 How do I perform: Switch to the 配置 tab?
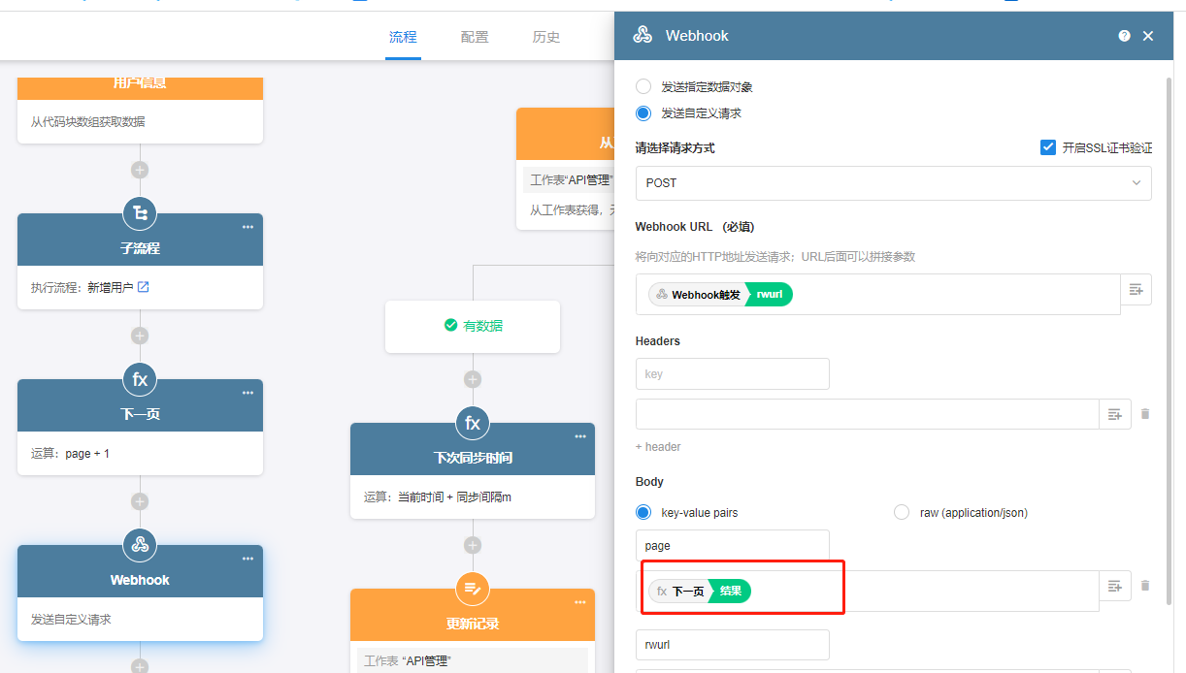[475, 37]
